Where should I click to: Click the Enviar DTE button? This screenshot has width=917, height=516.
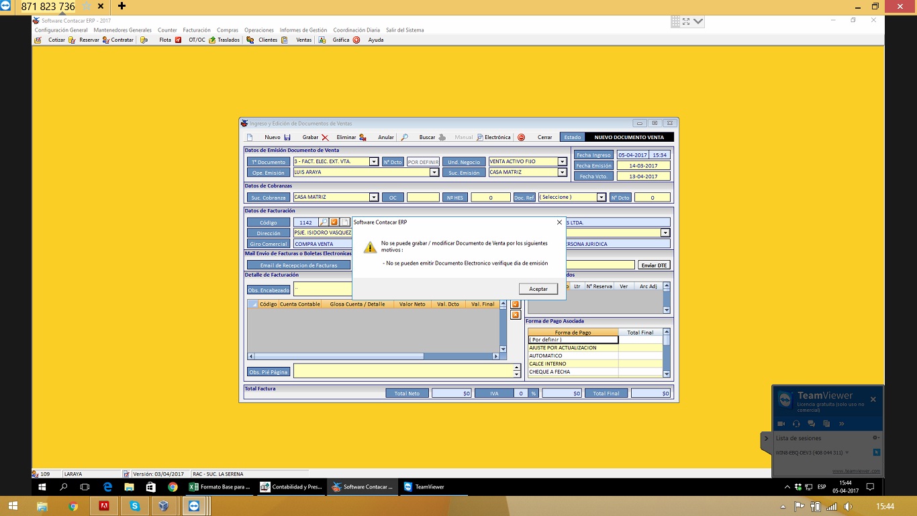653,265
